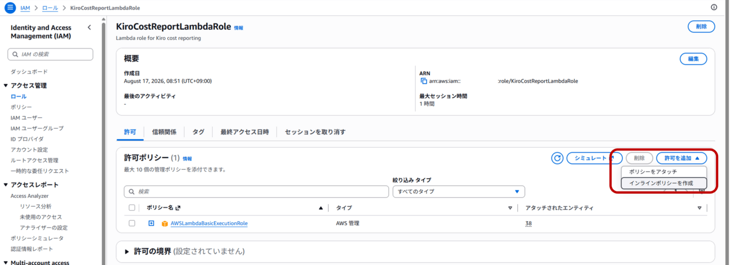Expand the AWSLambdaBasicExecutionRole row plus icon
Image resolution: width=730 pixels, height=265 pixels.
click(152, 223)
